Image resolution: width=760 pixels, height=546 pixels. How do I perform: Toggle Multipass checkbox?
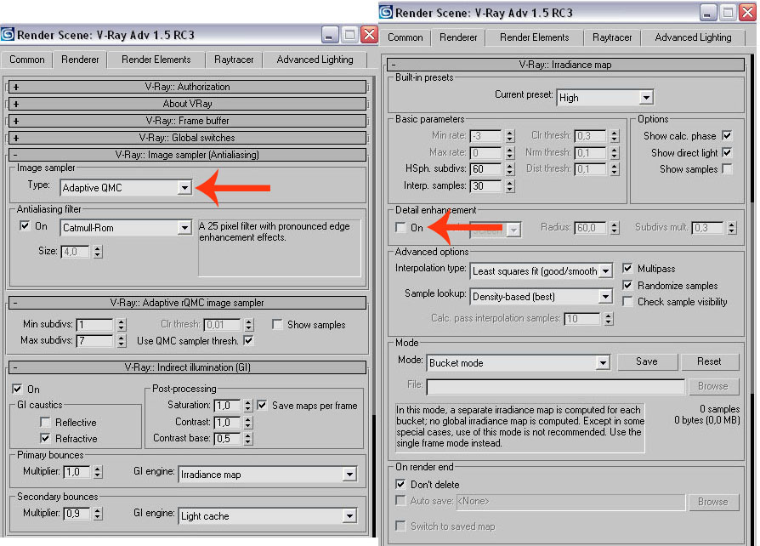point(627,268)
